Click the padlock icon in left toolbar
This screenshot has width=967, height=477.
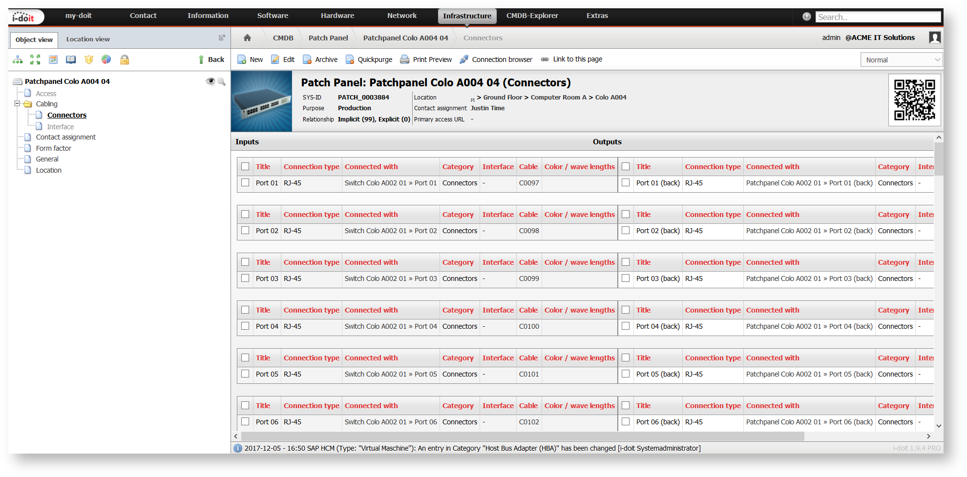point(125,60)
